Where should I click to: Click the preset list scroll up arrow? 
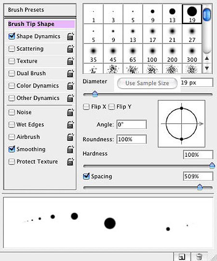207,58
